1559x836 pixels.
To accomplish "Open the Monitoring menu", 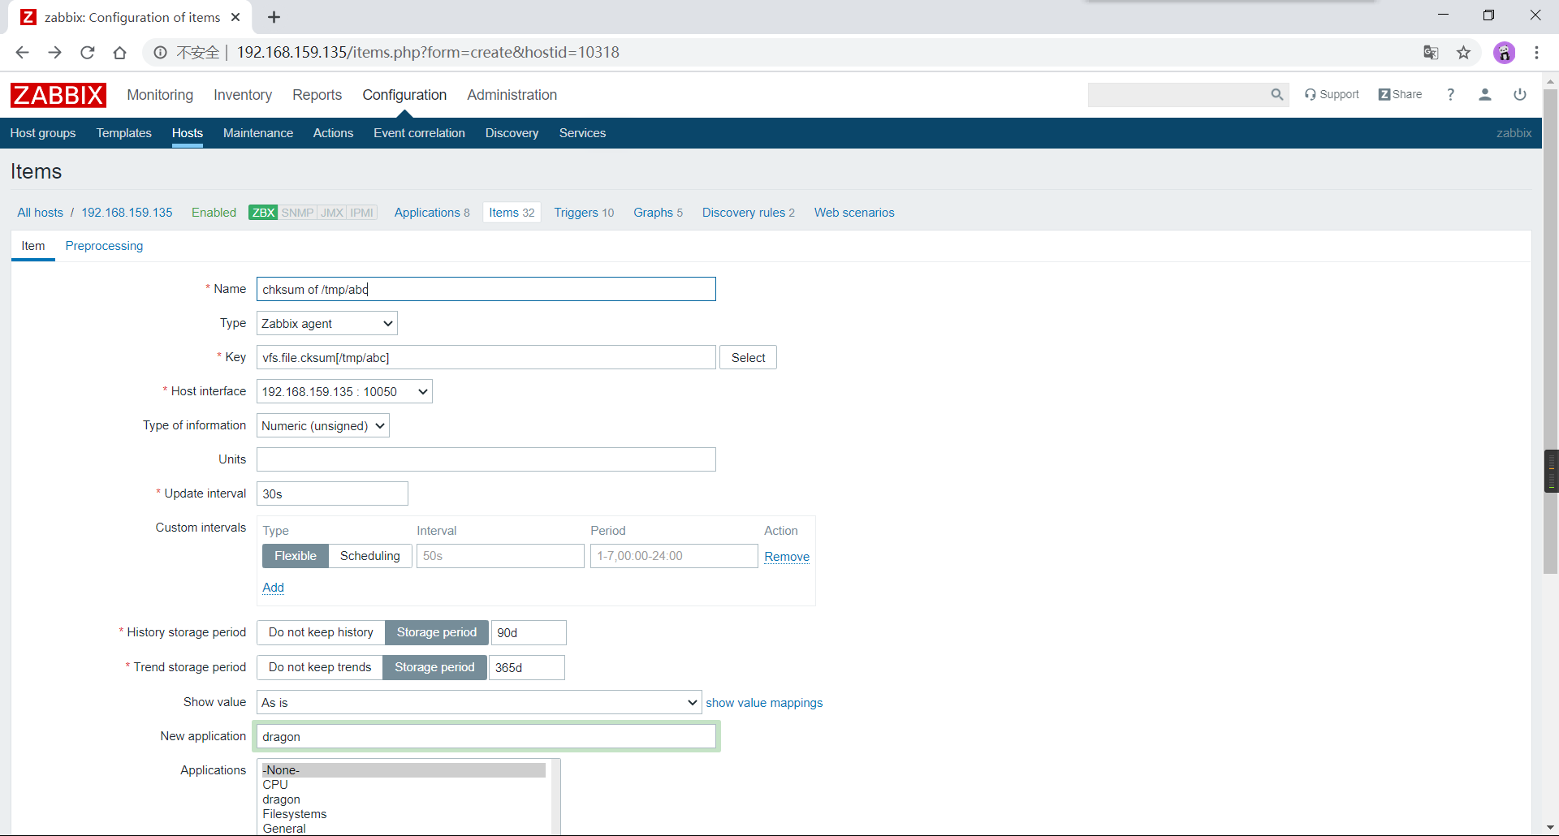I will coord(160,95).
